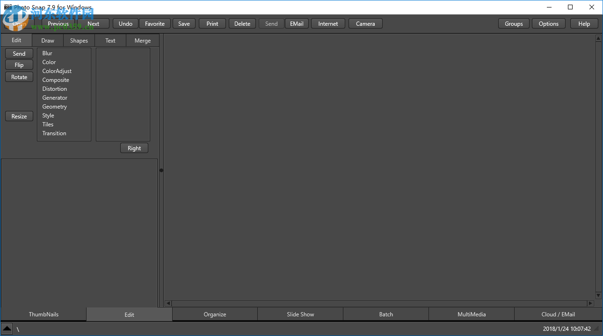Click vertical scrollbar down arrow
The width and height of the screenshot is (603, 336).
[x=598, y=295]
